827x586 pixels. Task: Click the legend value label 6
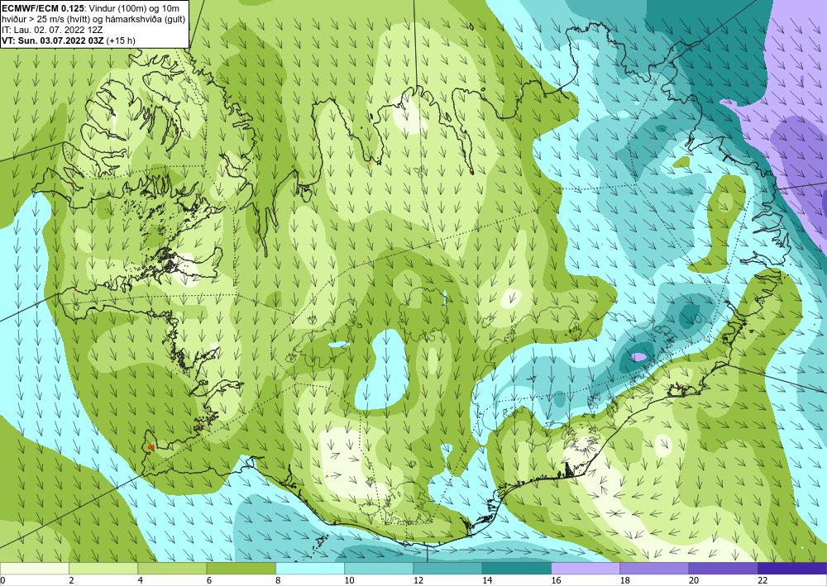click(209, 580)
